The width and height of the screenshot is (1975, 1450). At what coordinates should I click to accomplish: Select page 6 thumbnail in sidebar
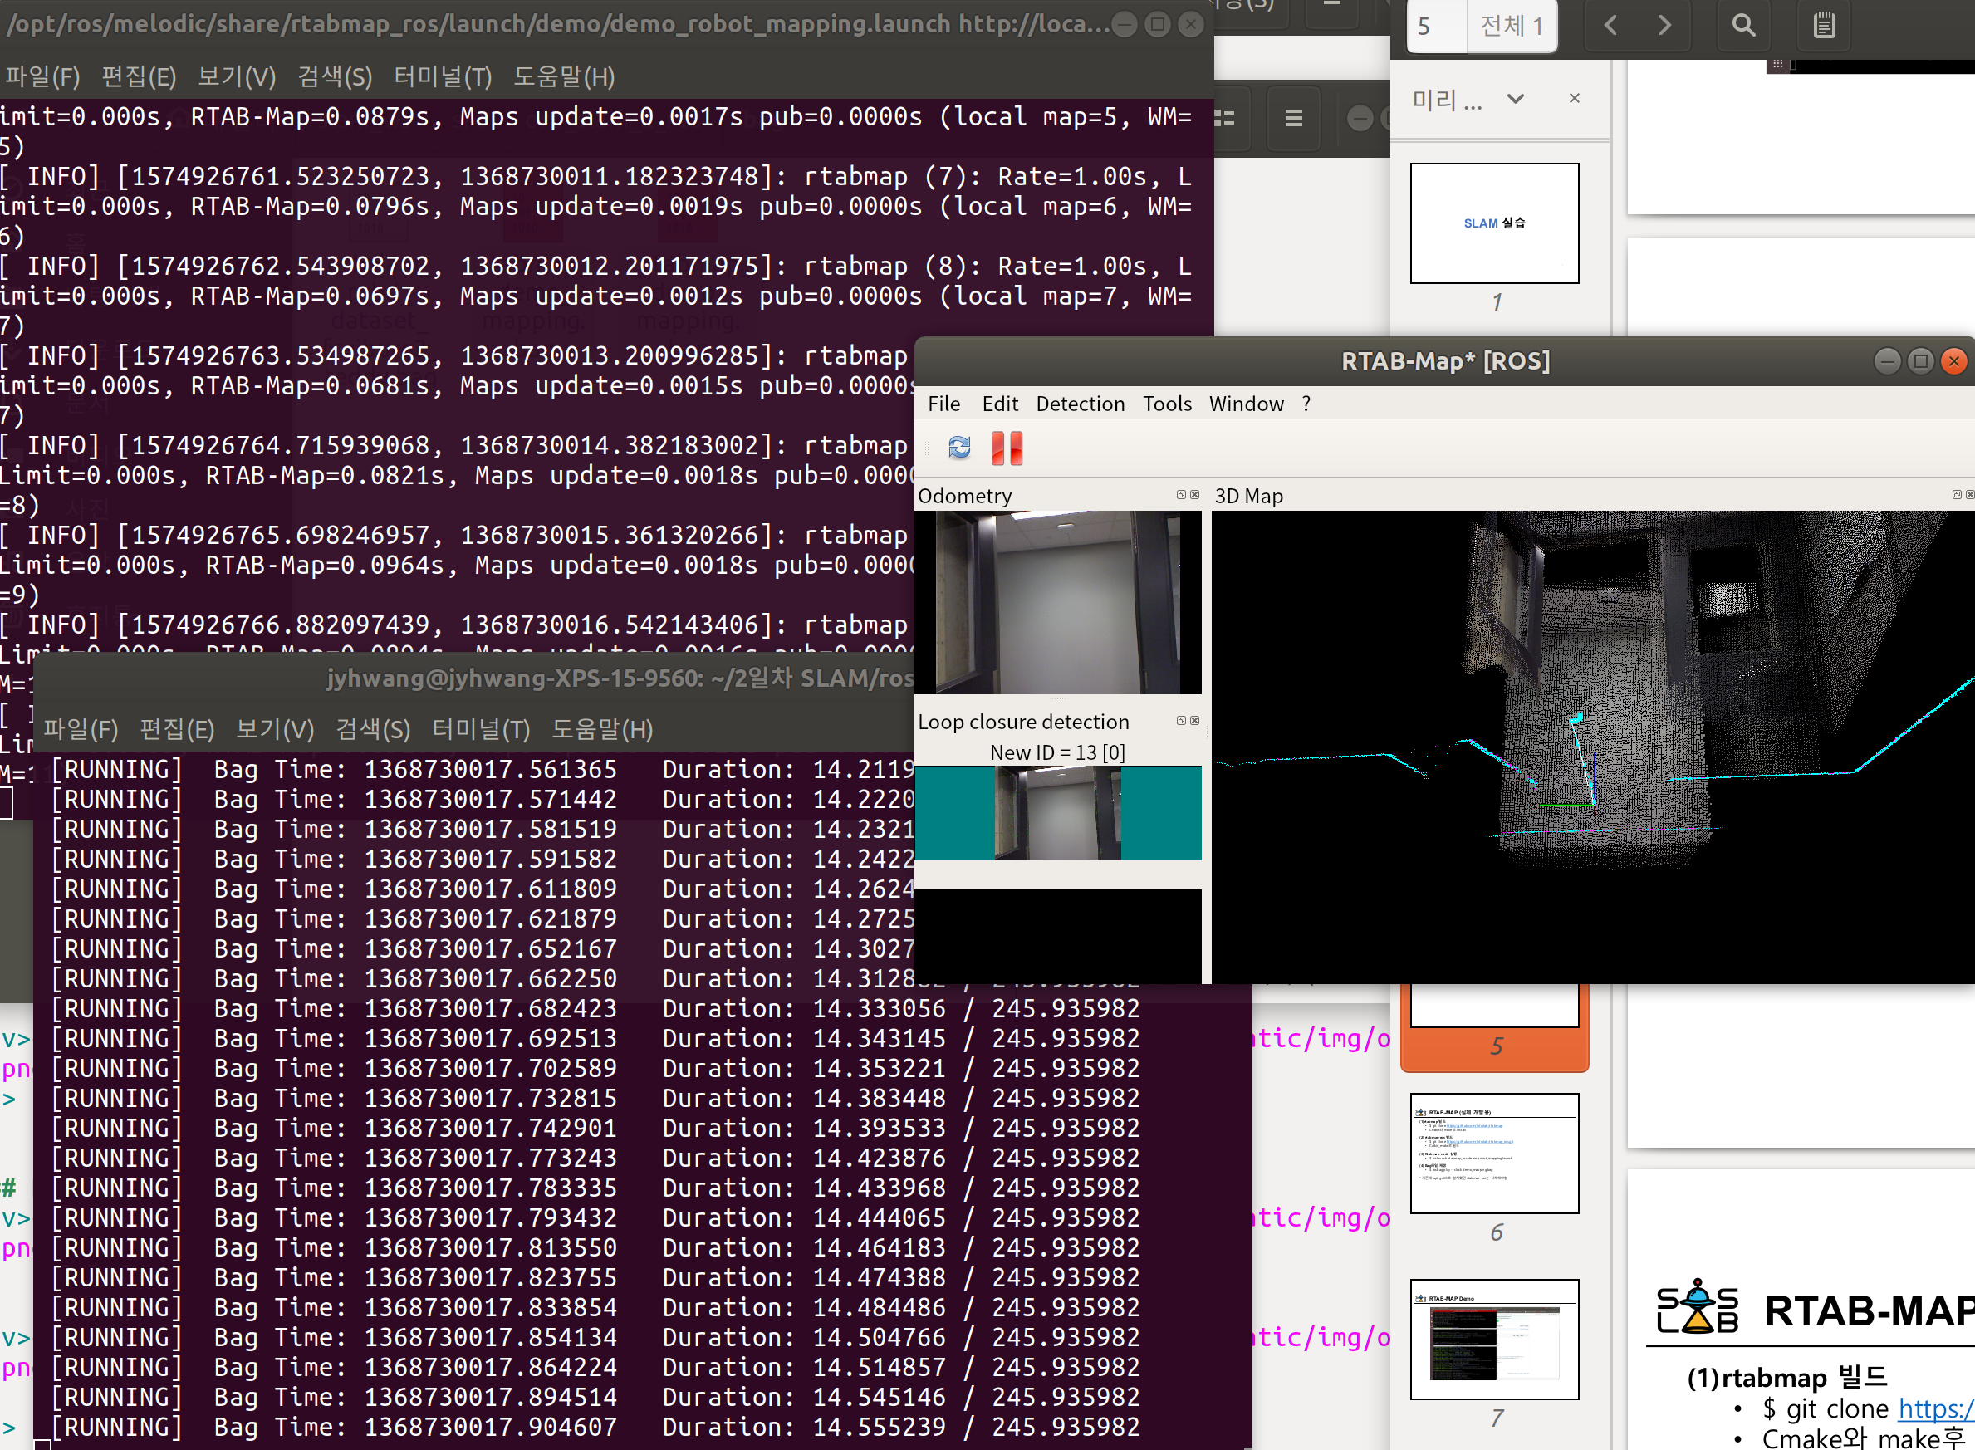pos(1494,1154)
